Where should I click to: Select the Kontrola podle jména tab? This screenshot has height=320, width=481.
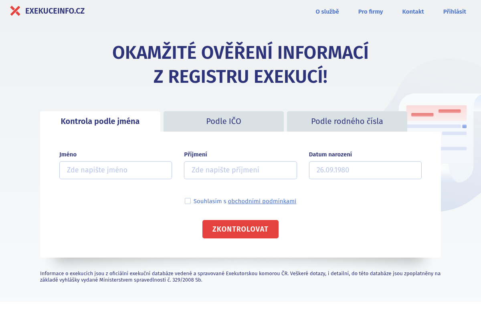100,122
